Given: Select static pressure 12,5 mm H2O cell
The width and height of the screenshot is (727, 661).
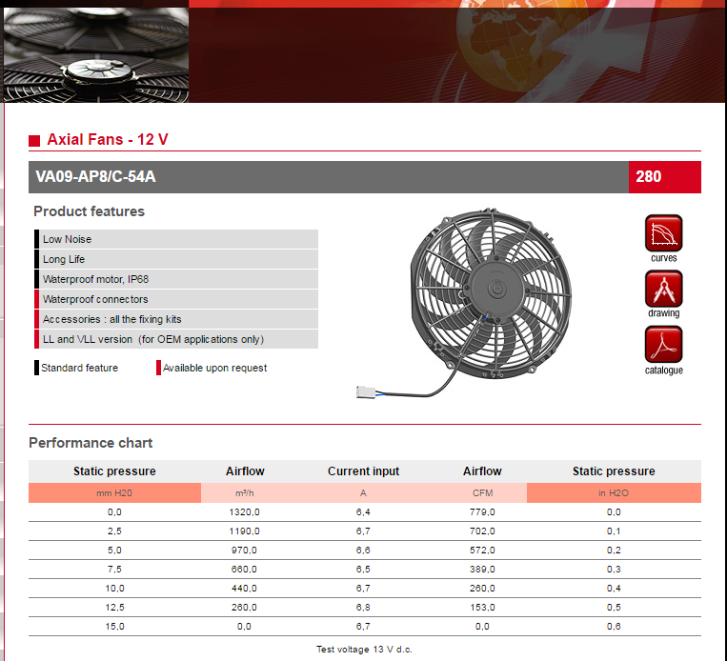Looking at the screenshot, I should pyautogui.click(x=114, y=608).
